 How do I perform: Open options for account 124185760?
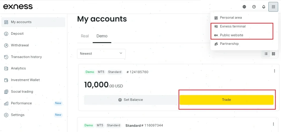274,71
